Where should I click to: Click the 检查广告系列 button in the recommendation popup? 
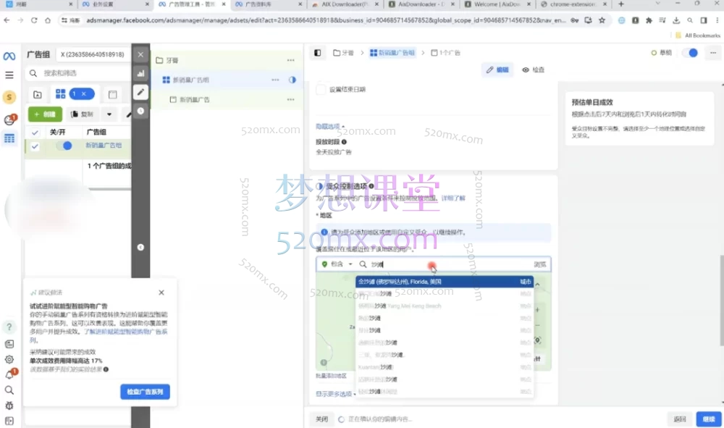pyautogui.click(x=145, y=392)
